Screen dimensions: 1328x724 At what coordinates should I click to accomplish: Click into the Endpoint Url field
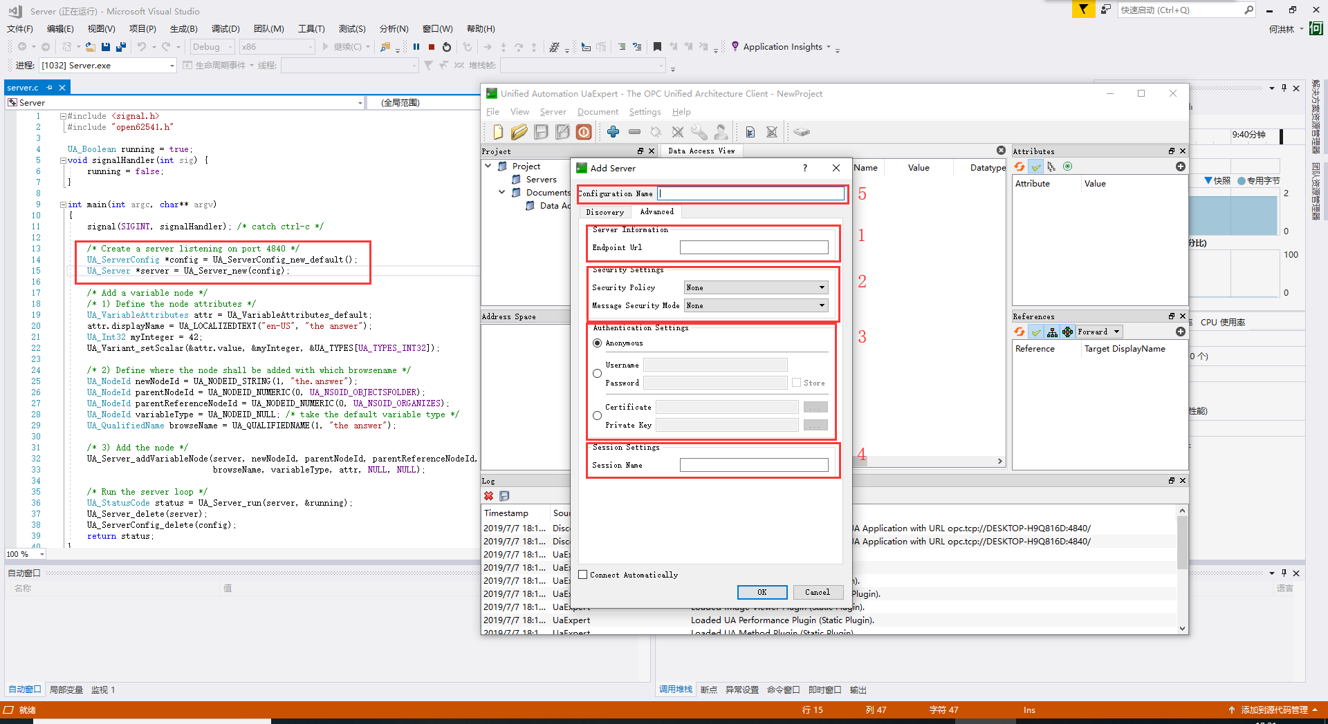(x=754, y=247)
